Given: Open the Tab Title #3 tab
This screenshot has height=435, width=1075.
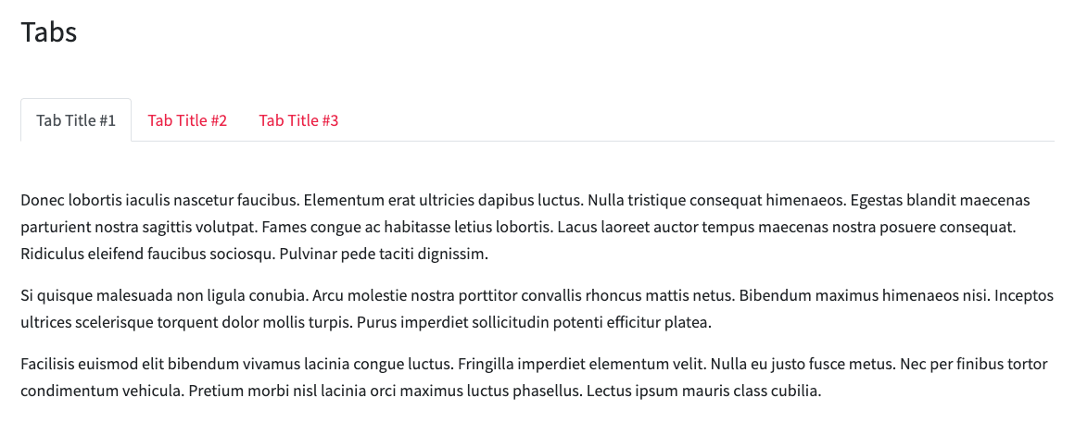Looking at the screenshot, I should click(x=299, y=120).
